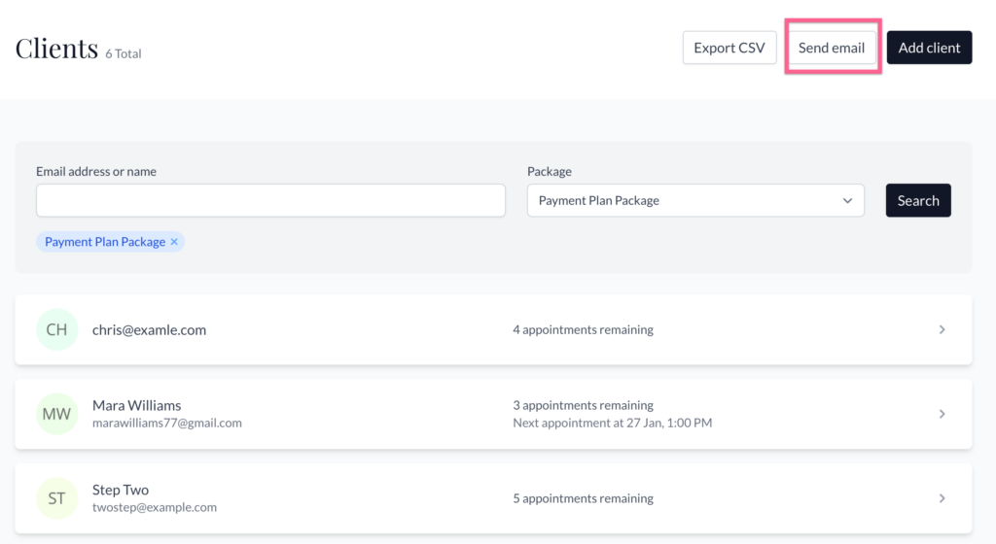Screen dimensions: 996x544
Task: Click the CH avatar icon
Action: click(x=56, y=329)
